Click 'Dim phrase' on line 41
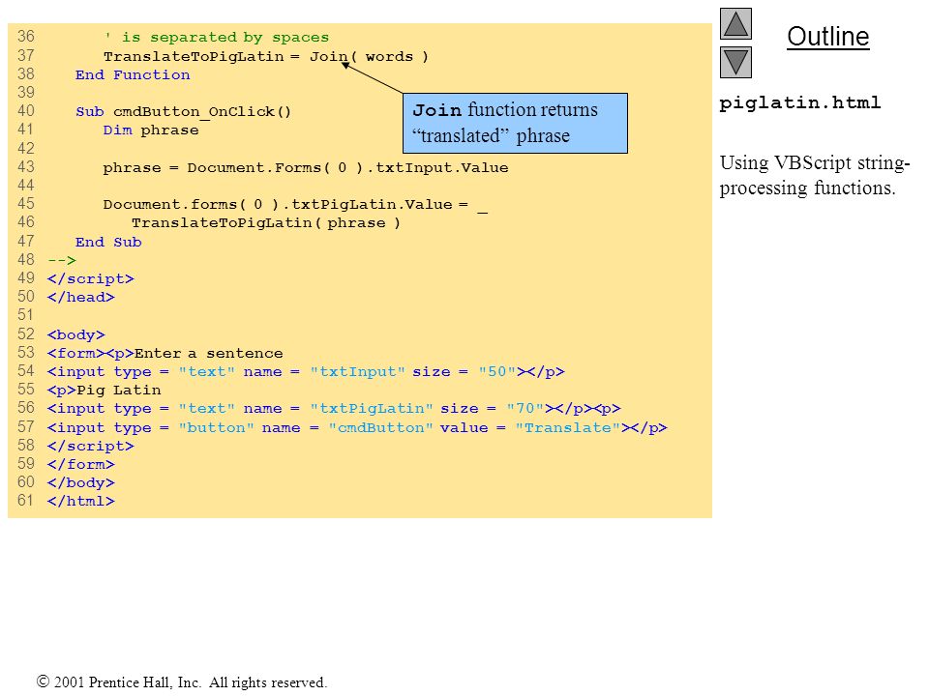The width and height of the screenshot is (929, 696). coord(151,130)
